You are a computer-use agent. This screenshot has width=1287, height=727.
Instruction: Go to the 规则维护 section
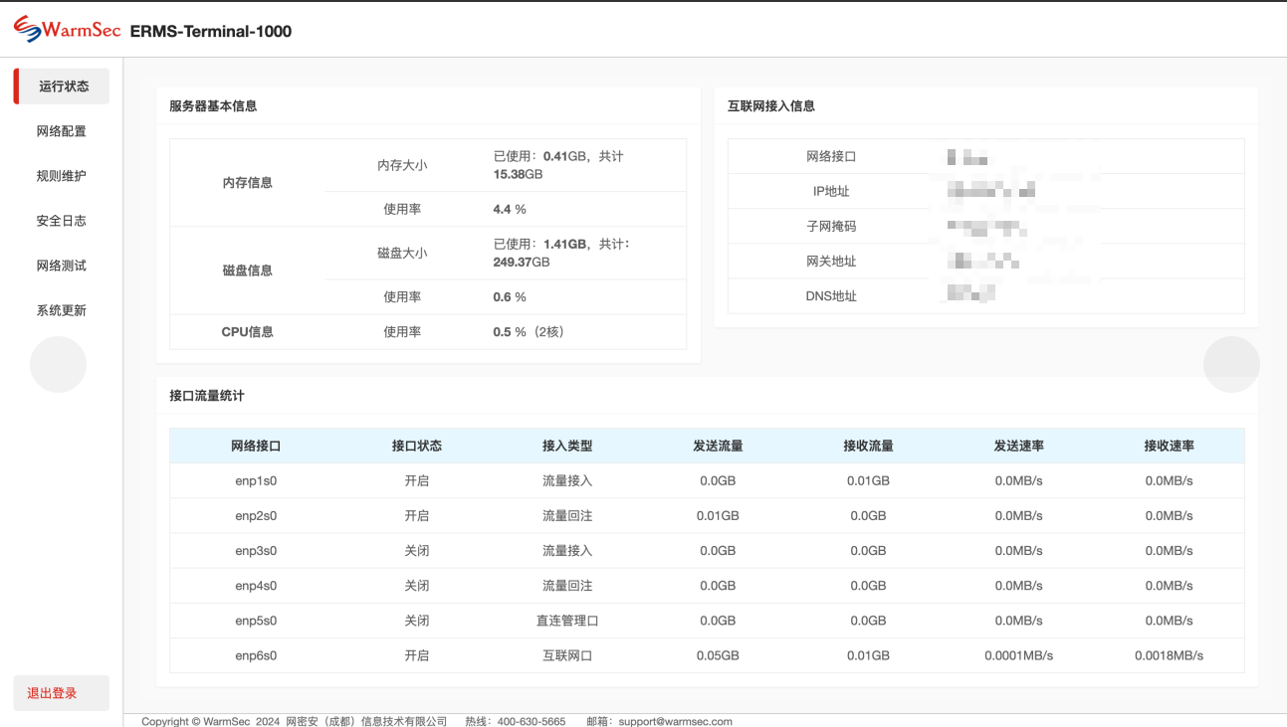pos(62,176)
